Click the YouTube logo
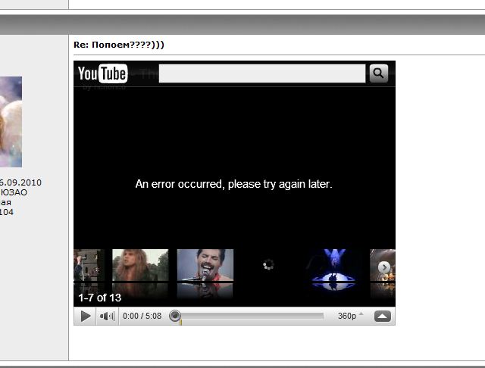 (102, 73)
